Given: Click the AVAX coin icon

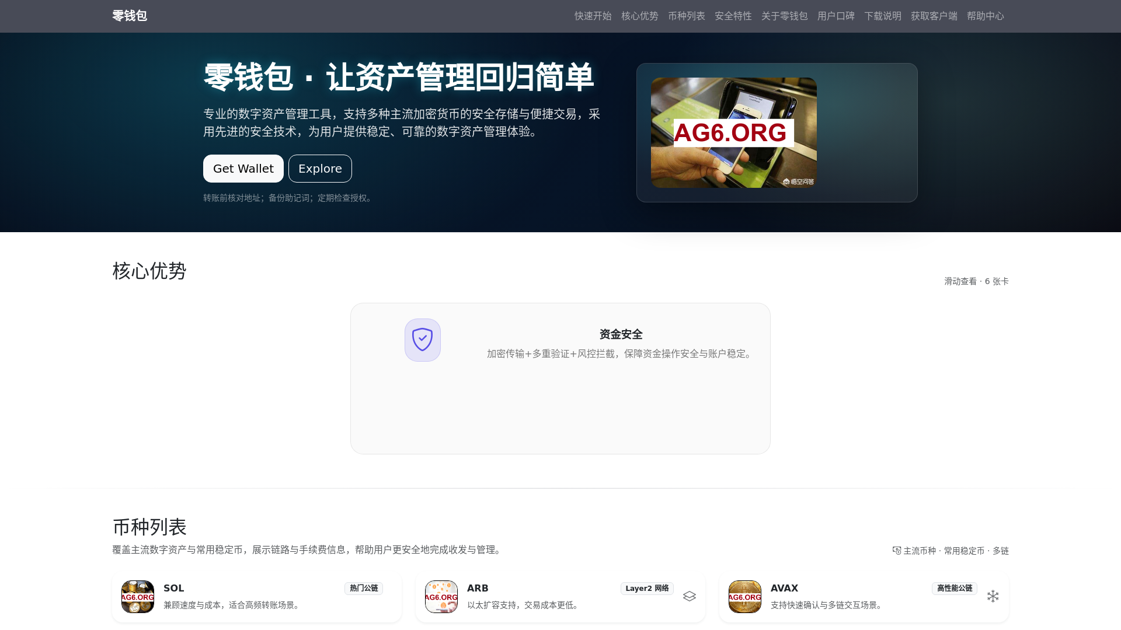Looking at the screenshot, I should [x=745, y=596].
